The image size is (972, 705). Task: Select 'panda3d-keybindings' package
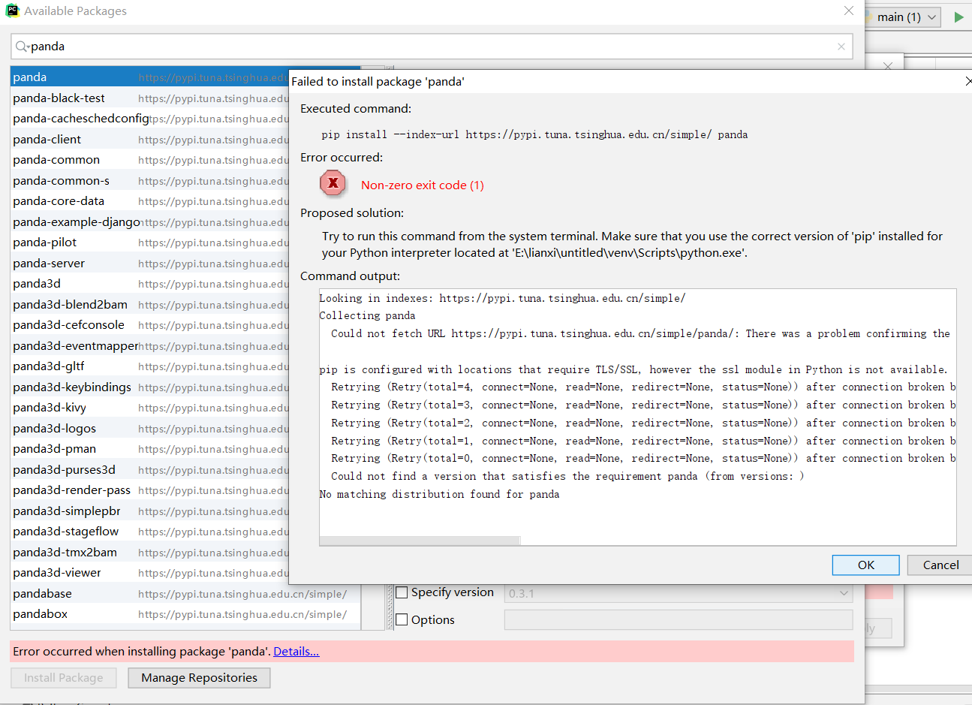coord(149,387)
